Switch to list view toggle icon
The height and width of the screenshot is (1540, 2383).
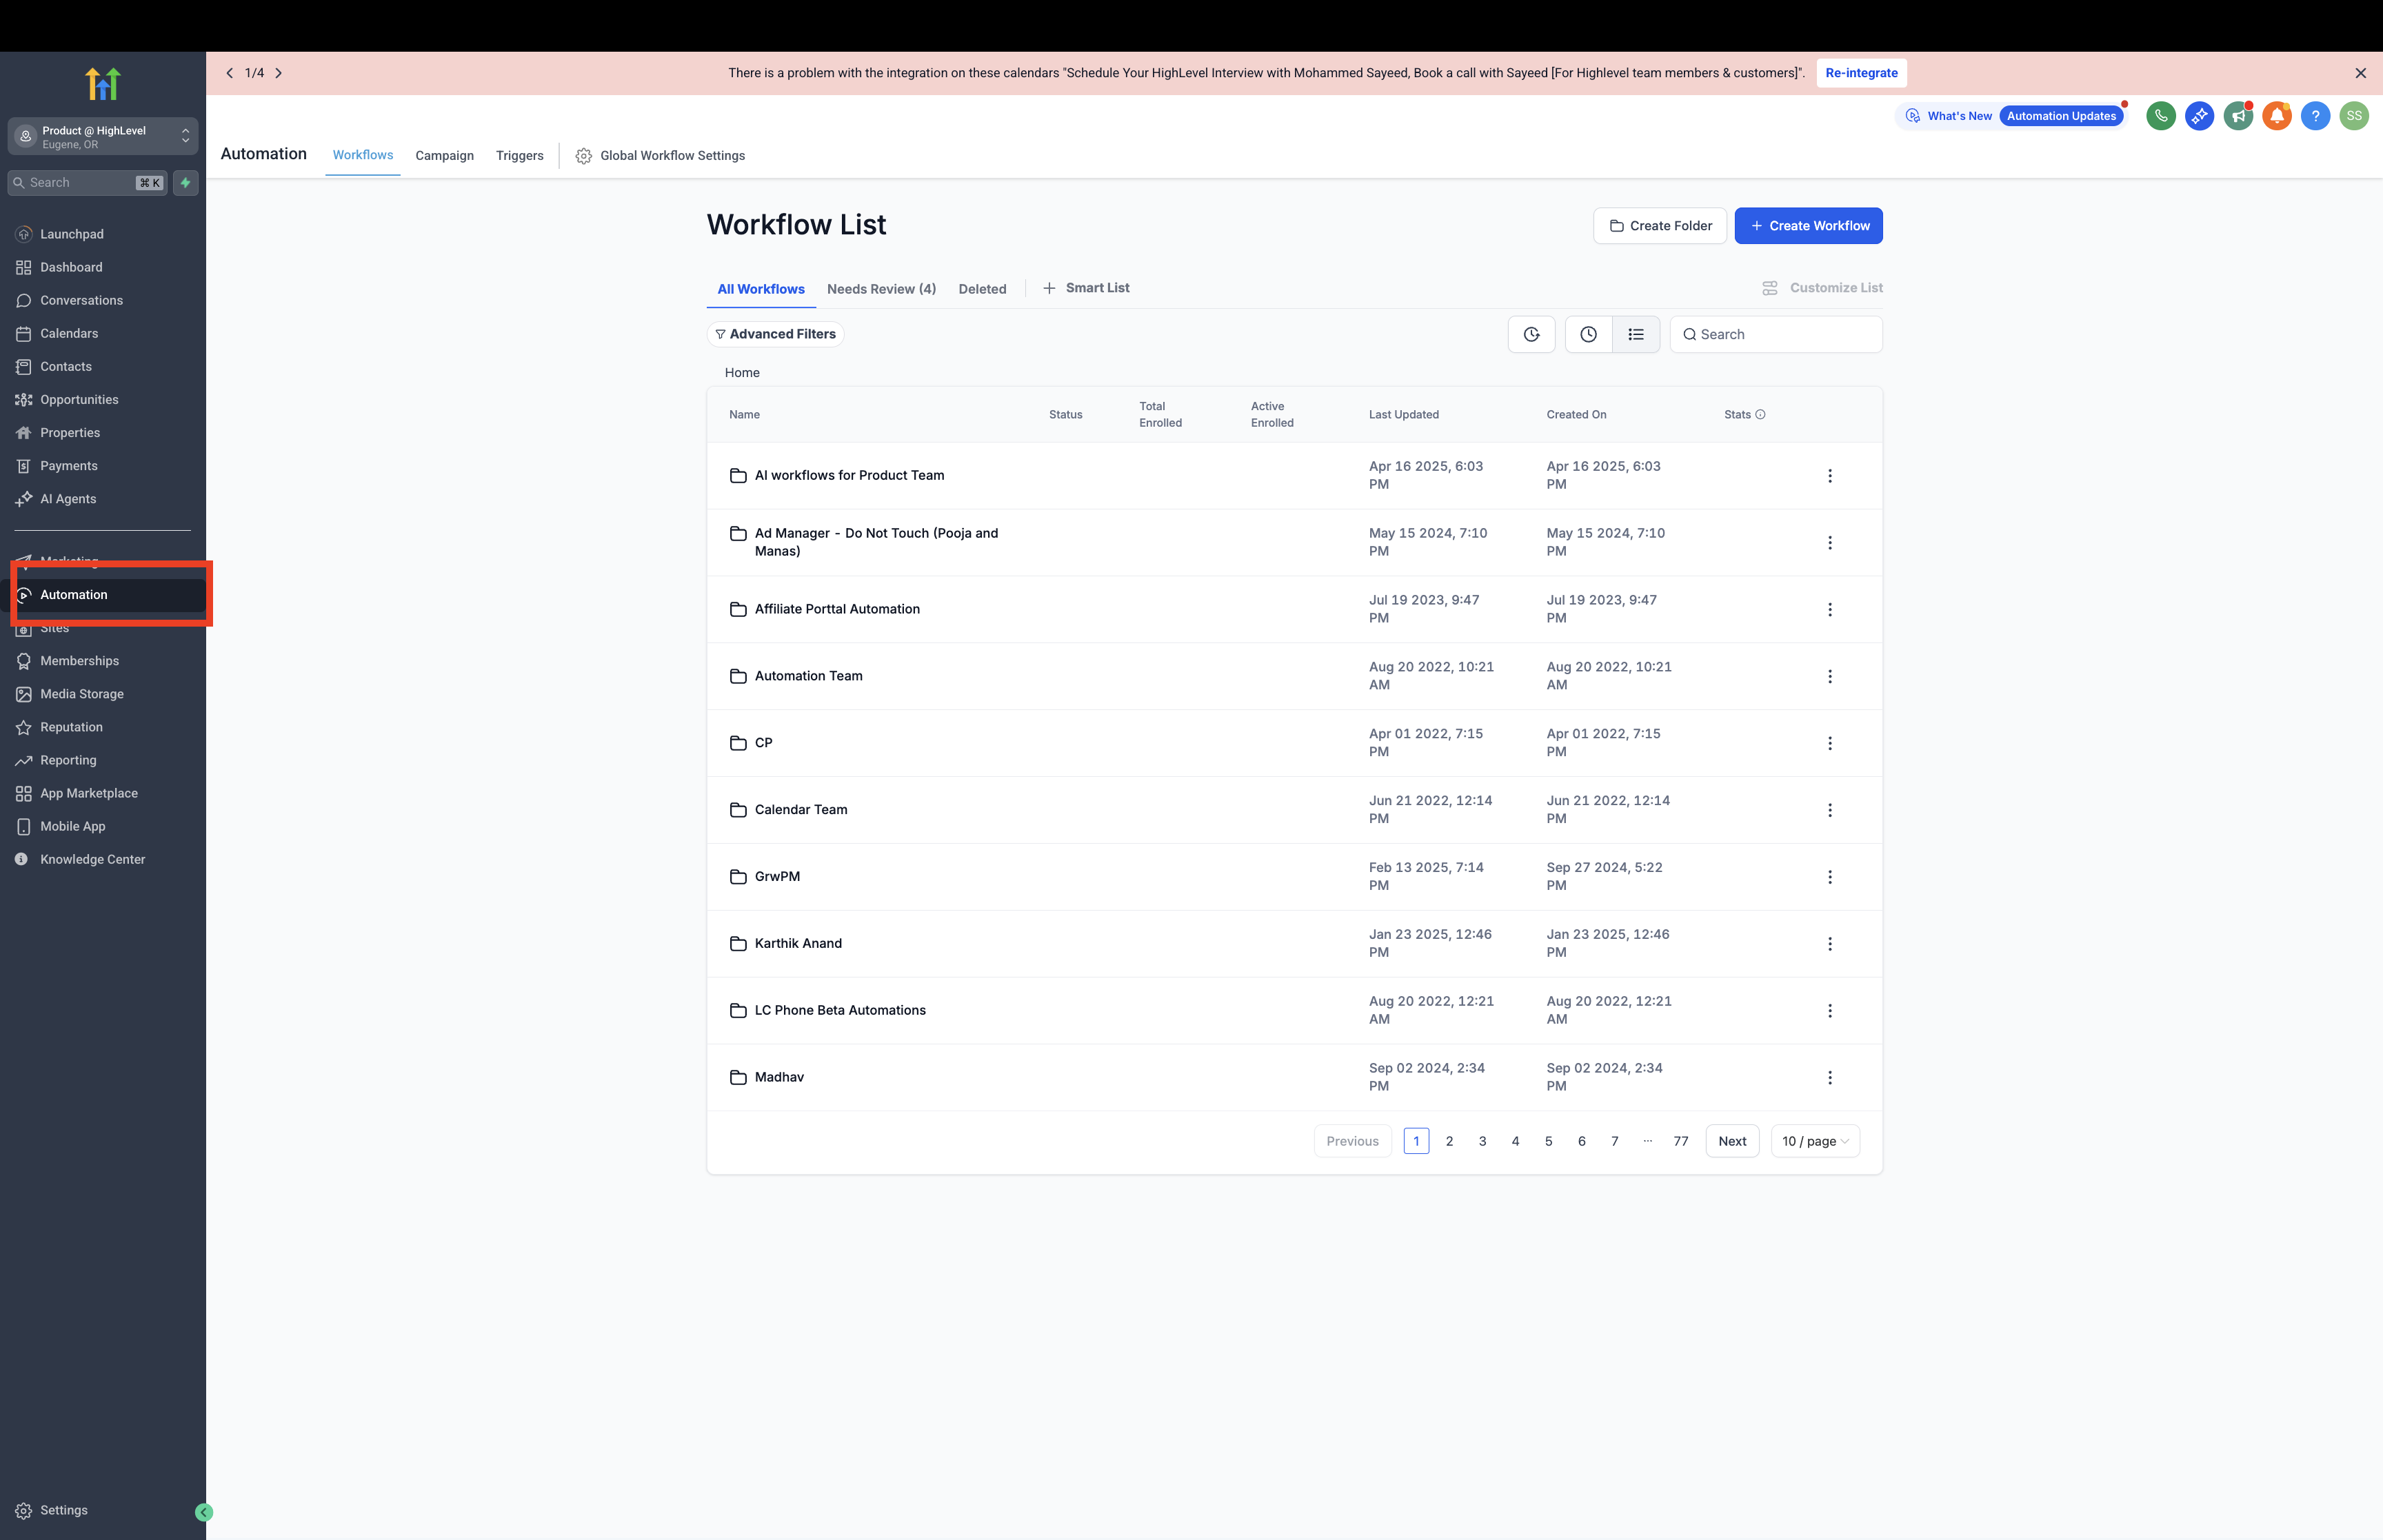(1635, 335)
